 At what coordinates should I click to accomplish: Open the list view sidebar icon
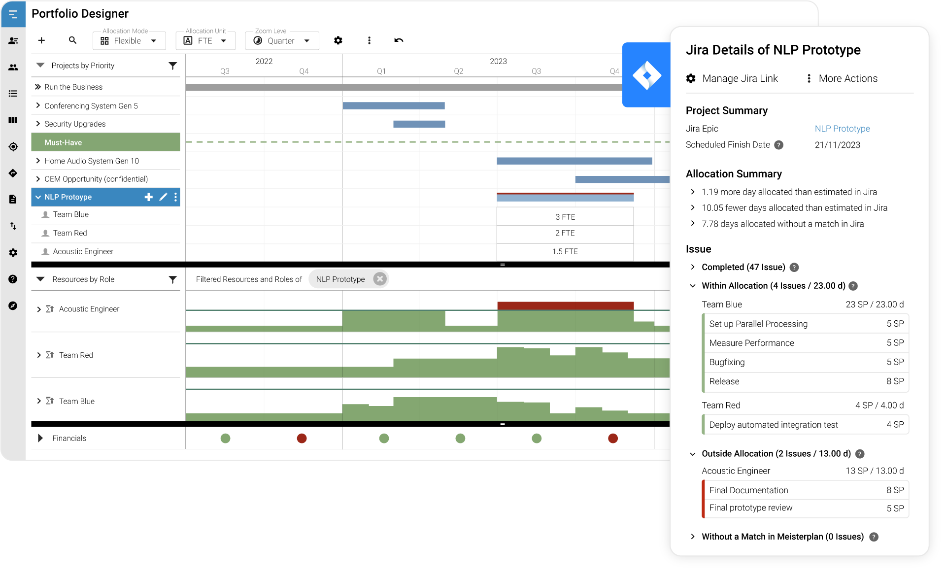point(13,94)
